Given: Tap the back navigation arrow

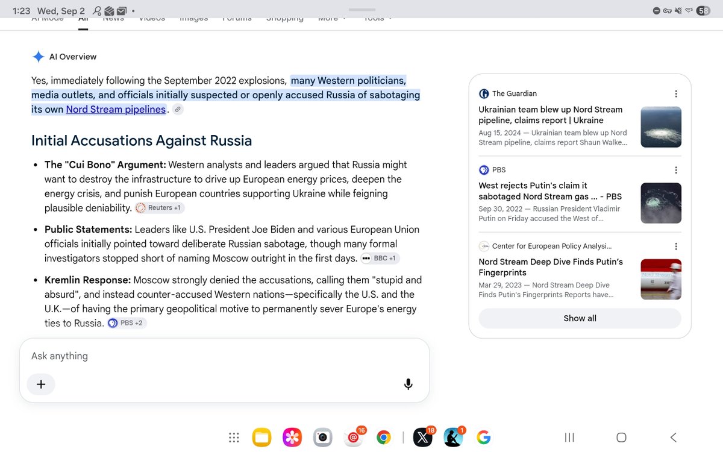Looking at the screenshot, I should (x=674, y=438).
